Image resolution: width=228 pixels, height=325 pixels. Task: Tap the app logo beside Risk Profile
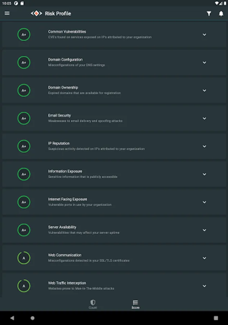36,13
